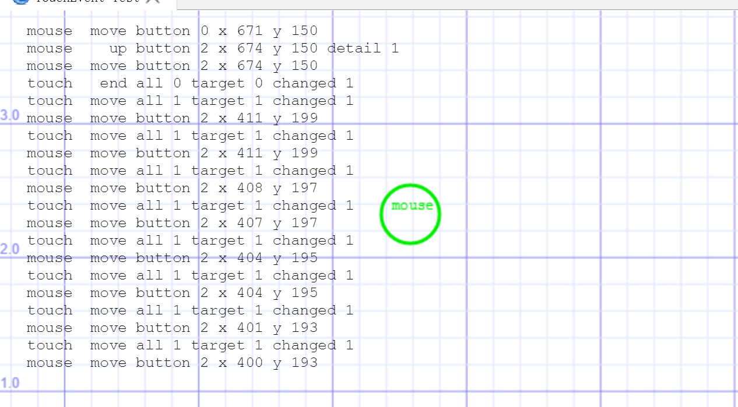Click the first 'touch move' log line

189,101
